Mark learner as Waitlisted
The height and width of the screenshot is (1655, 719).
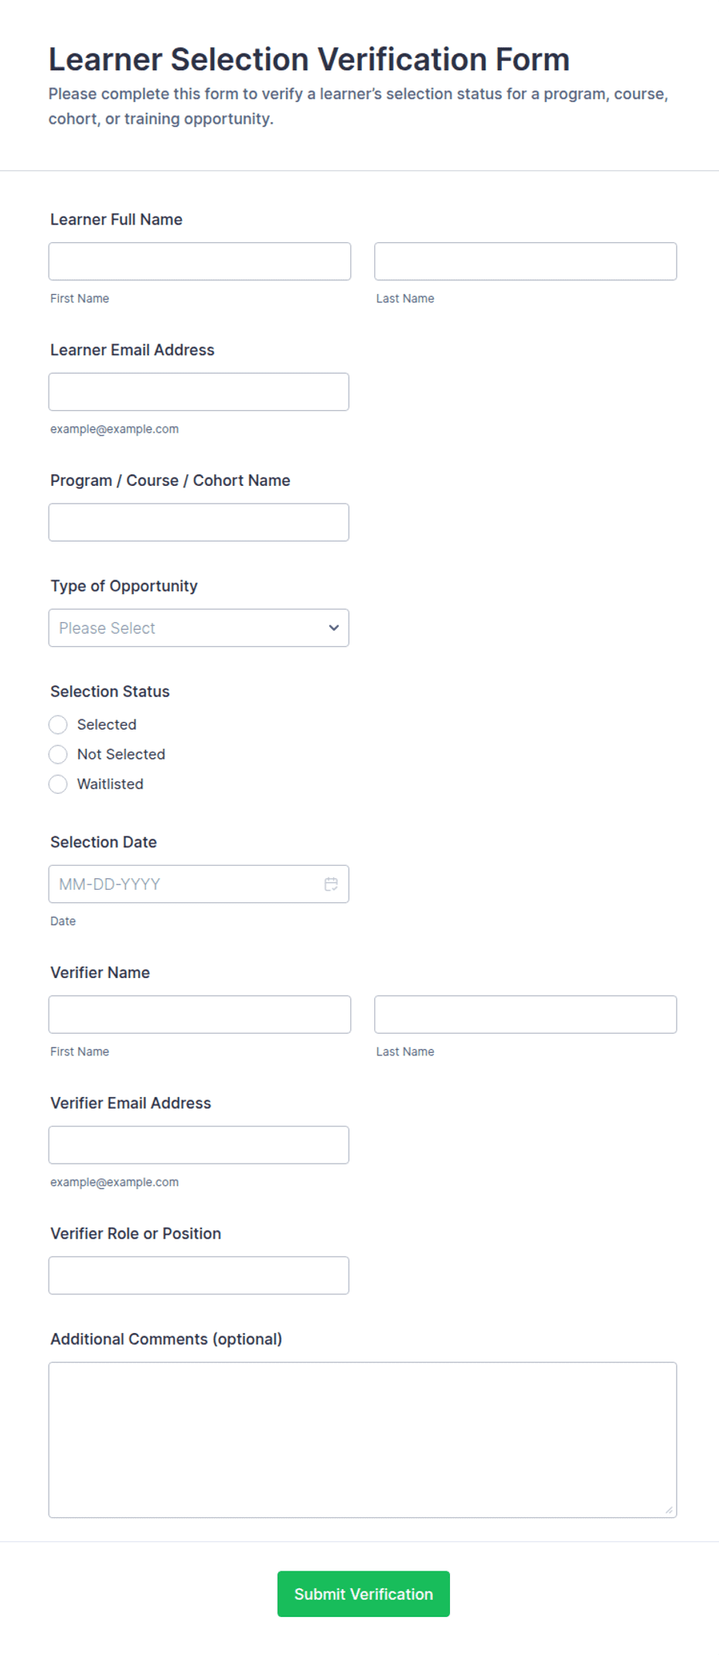click(58, 784)
